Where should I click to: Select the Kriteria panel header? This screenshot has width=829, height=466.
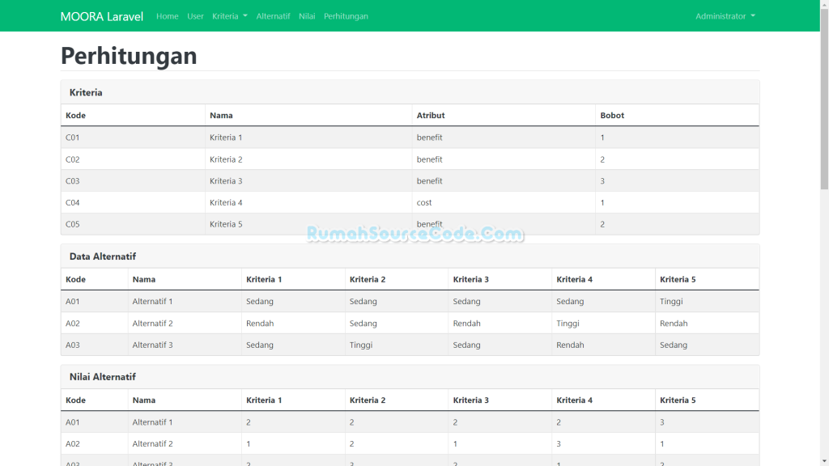point(87,92)
